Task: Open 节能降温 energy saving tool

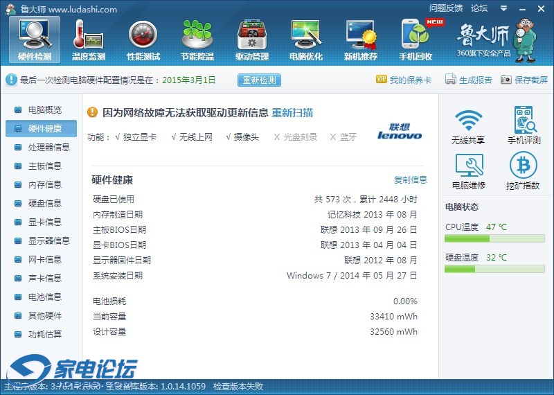Action: (x=197, y=38)
